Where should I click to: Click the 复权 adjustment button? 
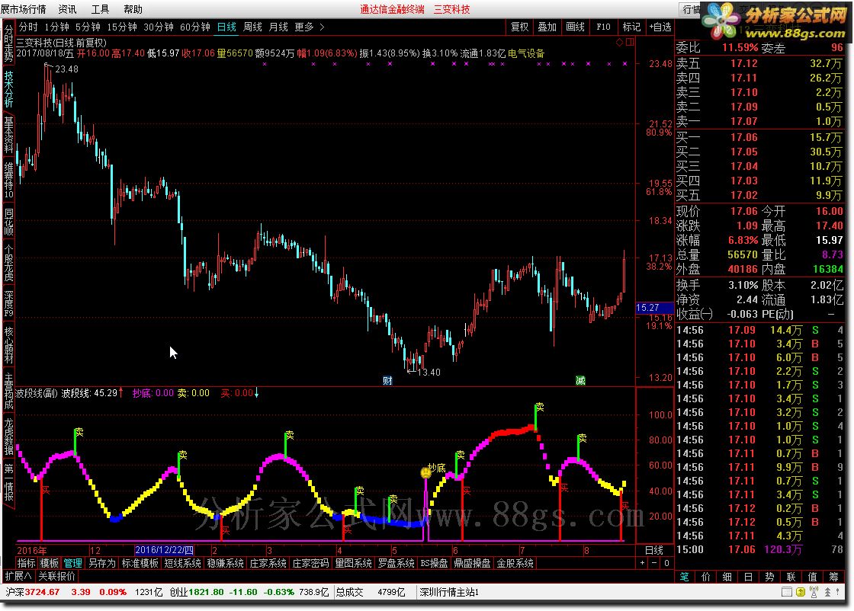click(519, 27)
